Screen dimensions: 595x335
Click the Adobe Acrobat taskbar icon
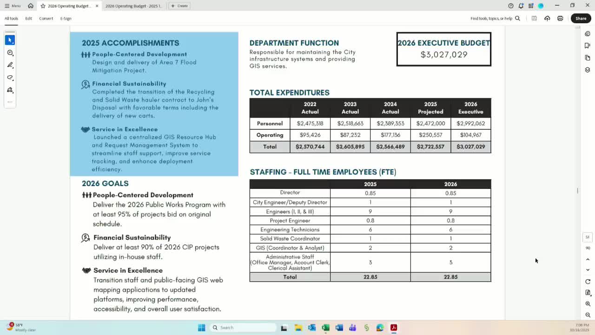coord(394,328)
